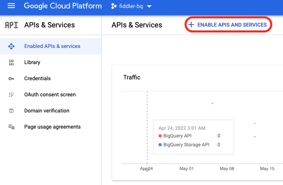
Task: Click the May 08 axis label
Action: pyautogui.click(x=227, y=168)
